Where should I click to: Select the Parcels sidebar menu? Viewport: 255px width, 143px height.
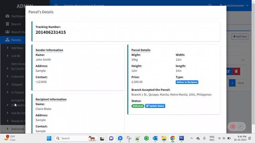[13, 40]
